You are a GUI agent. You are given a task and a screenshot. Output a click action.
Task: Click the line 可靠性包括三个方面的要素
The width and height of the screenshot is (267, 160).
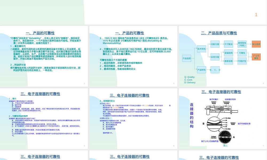pos(113,60)
